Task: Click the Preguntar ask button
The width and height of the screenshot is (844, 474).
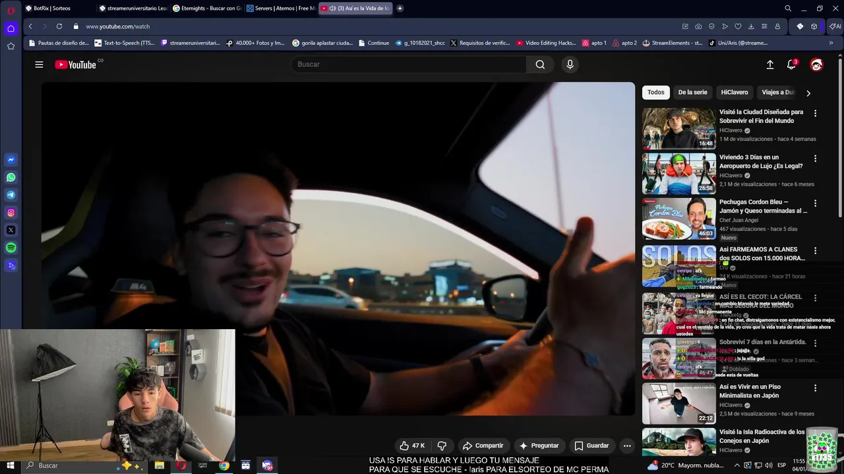Action: (539, 446)
